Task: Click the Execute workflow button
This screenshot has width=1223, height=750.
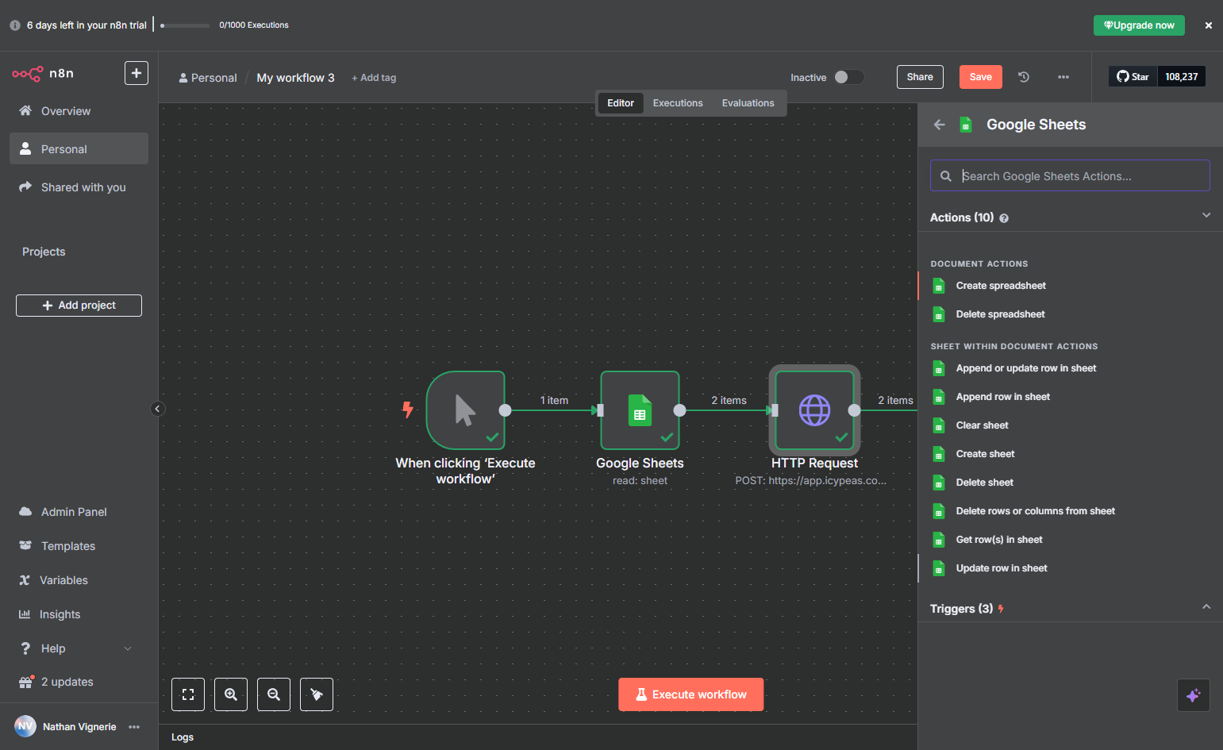Action: pos(691,694)
